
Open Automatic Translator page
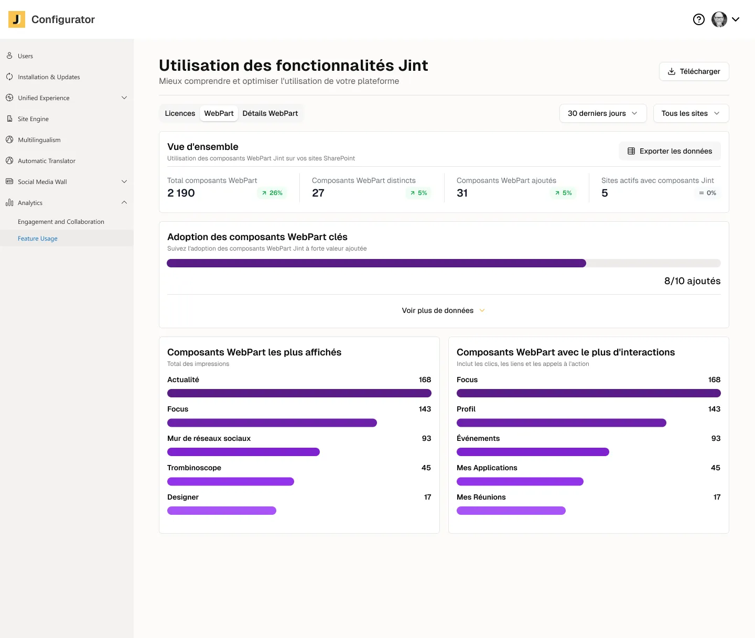[67, 160]
